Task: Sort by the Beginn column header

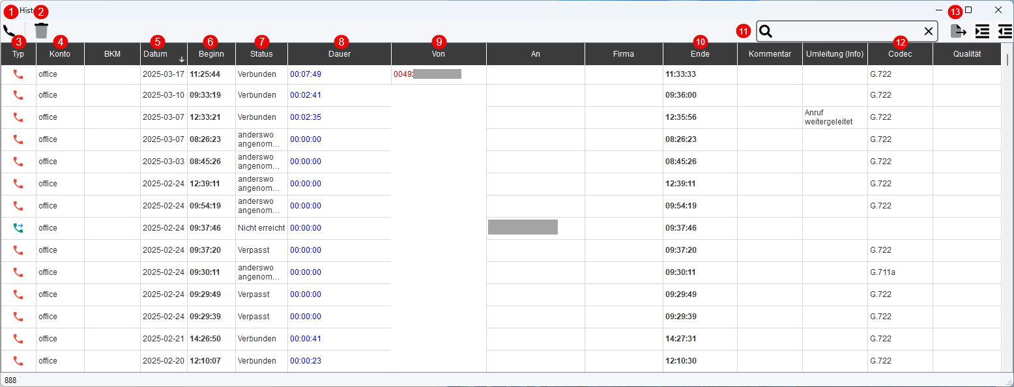Action: pyautogui.click(x=211, y=54)
